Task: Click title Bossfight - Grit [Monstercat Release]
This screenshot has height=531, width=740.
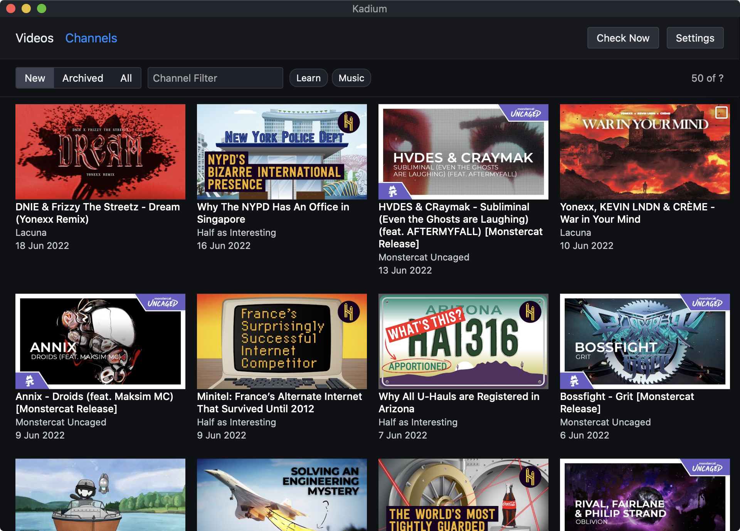Action: [x=627, y=402]
